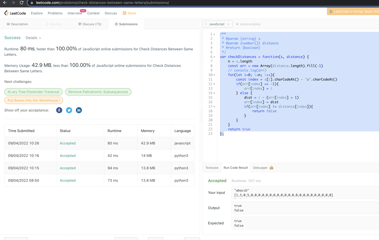Click the browser back arrow
This screenshot has width=379, height=240.
5,3
